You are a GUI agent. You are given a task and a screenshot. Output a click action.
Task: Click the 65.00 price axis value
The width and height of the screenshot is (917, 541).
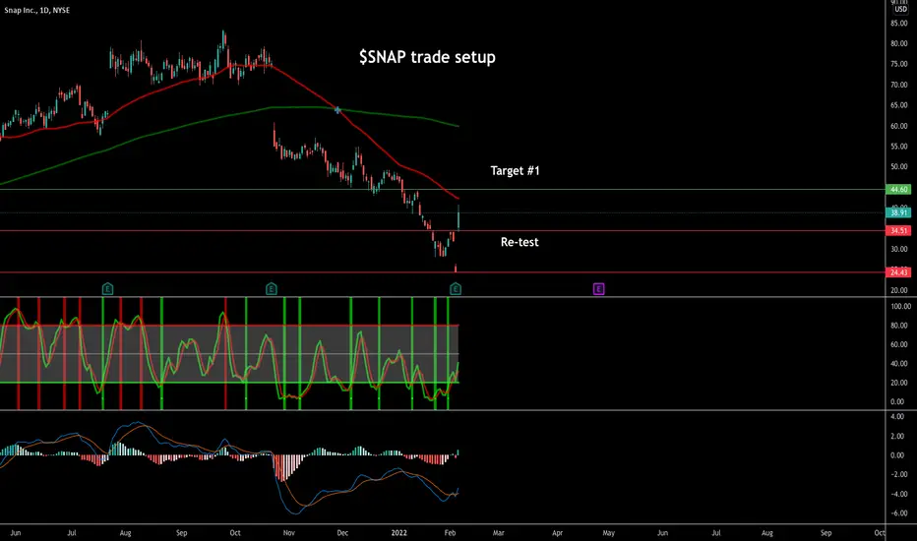tap(899, 105)
